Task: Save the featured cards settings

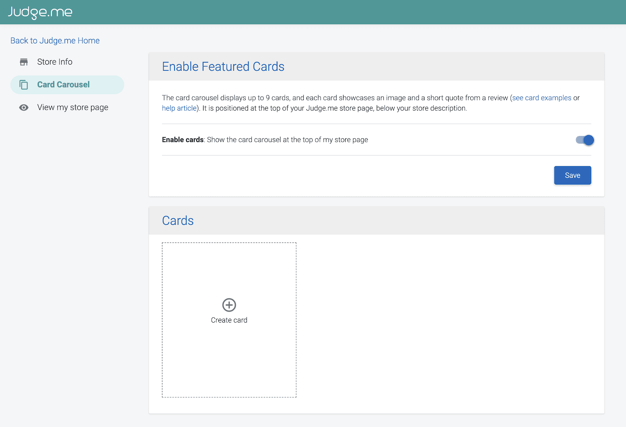Action: coord(572,175)
